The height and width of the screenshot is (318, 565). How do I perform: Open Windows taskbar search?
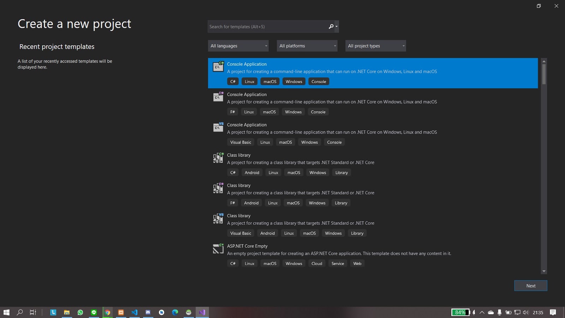click(x=20, y=312)
